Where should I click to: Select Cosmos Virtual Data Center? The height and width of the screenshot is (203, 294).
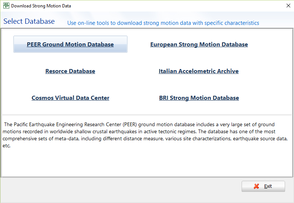click(x=70, y=98)
